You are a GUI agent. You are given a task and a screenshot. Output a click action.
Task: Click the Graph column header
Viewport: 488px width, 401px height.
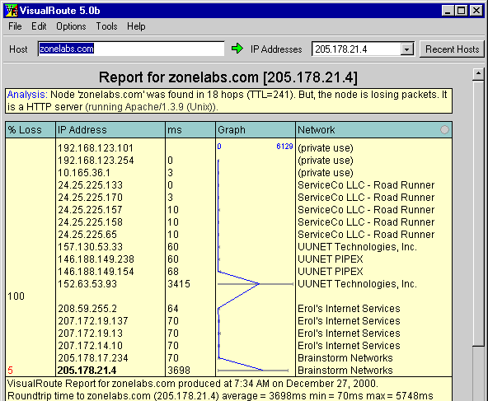pyautogui.click(x=256, y=129)
